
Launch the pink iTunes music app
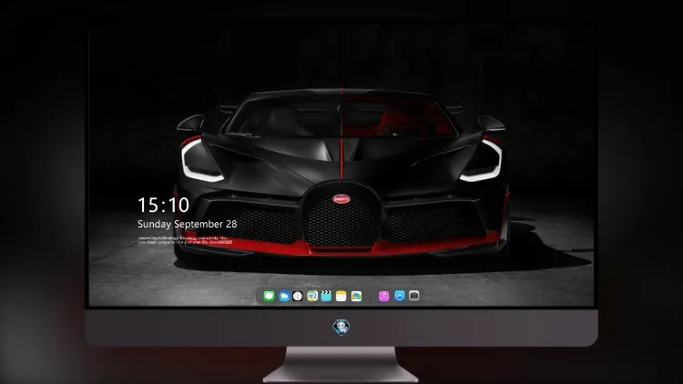(383, 296)
